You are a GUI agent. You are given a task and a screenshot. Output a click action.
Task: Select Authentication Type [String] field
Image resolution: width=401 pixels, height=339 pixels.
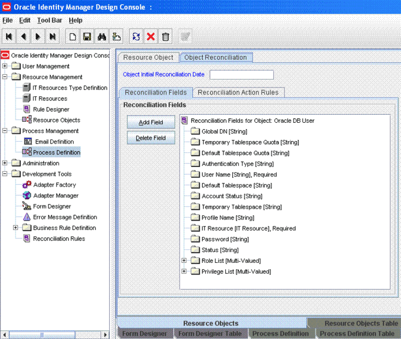pyautogui.click(x=237, y=163)
